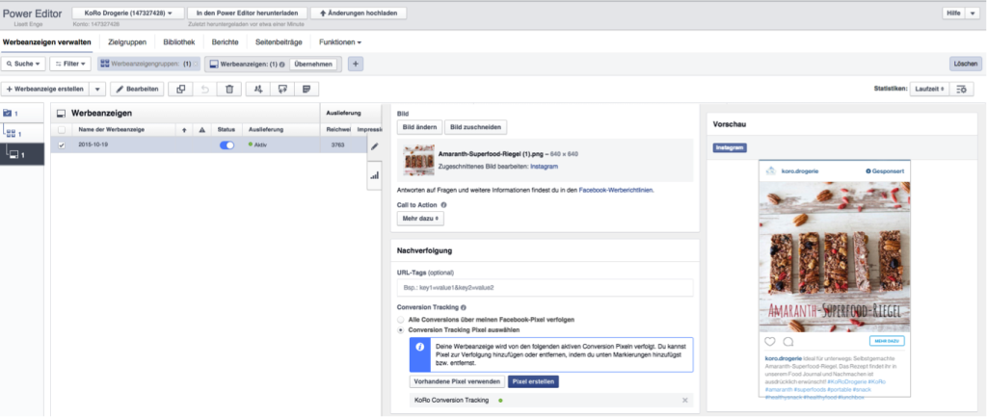Click the koro.drogerie profile avatar in preview
987x417 pixels.
pyautogui.click(x=769, y=171)
